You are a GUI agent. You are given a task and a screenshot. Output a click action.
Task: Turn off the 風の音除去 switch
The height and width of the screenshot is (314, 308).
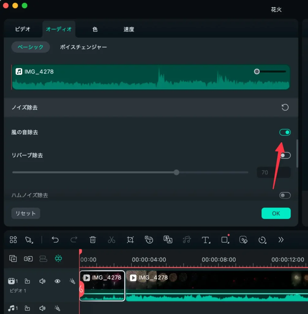click(285, 132)
